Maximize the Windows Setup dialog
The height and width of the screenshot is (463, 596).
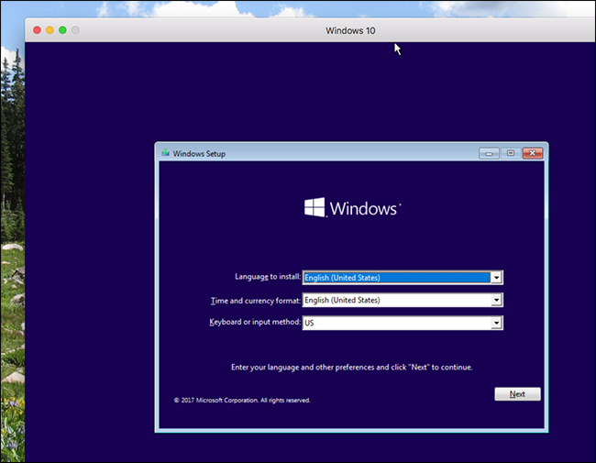tap(511, 153)
